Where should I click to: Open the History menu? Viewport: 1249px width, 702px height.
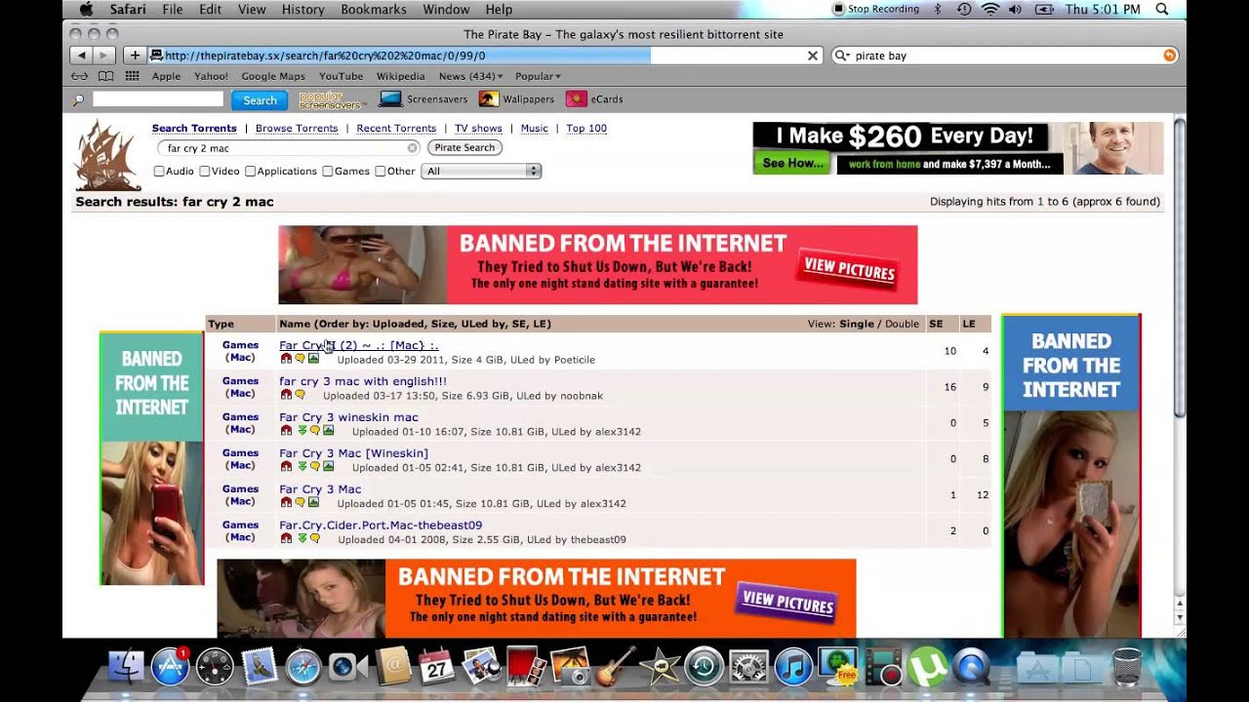point(302,9)
